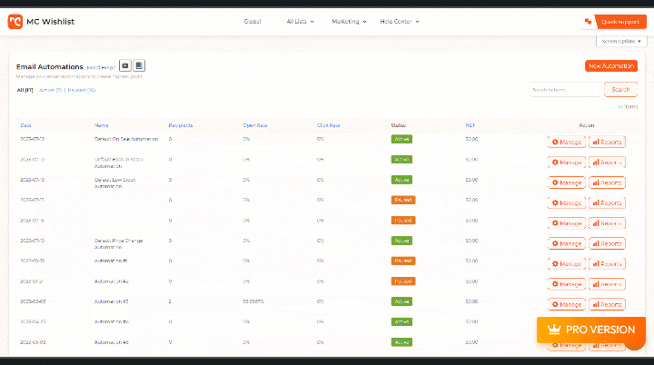
Task: View Reports for Default Low Stock Automation
Action: pyautogui.click(x=607, y=182)
